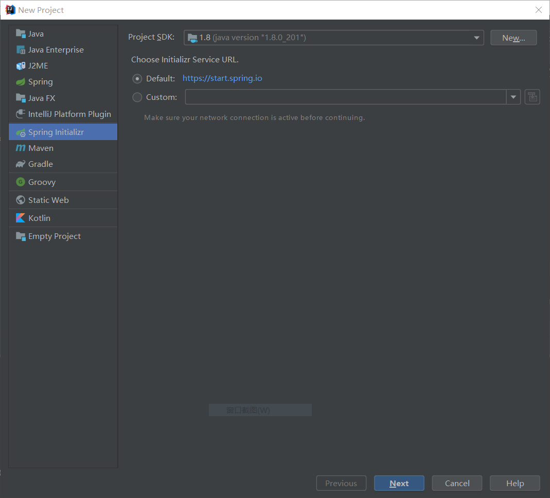This screenshot has width=550, height=498.
Task: Select J2ME in the project list
Action: tap(63, 66)
